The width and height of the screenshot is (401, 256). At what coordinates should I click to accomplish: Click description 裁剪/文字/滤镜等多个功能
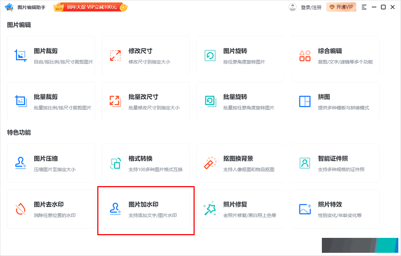pyautogui.click(x=345, y=62)
